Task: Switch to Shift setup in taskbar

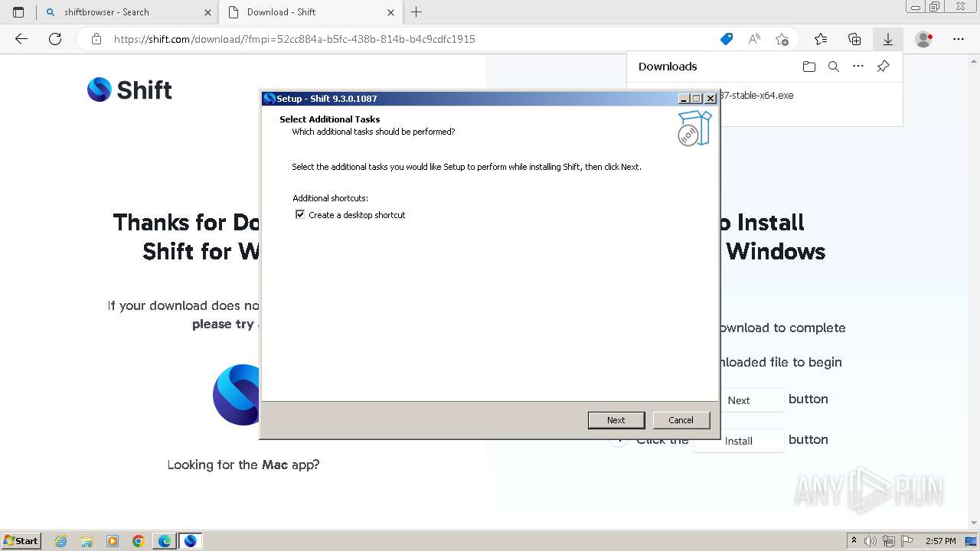Action: click(x=191, y=541)
